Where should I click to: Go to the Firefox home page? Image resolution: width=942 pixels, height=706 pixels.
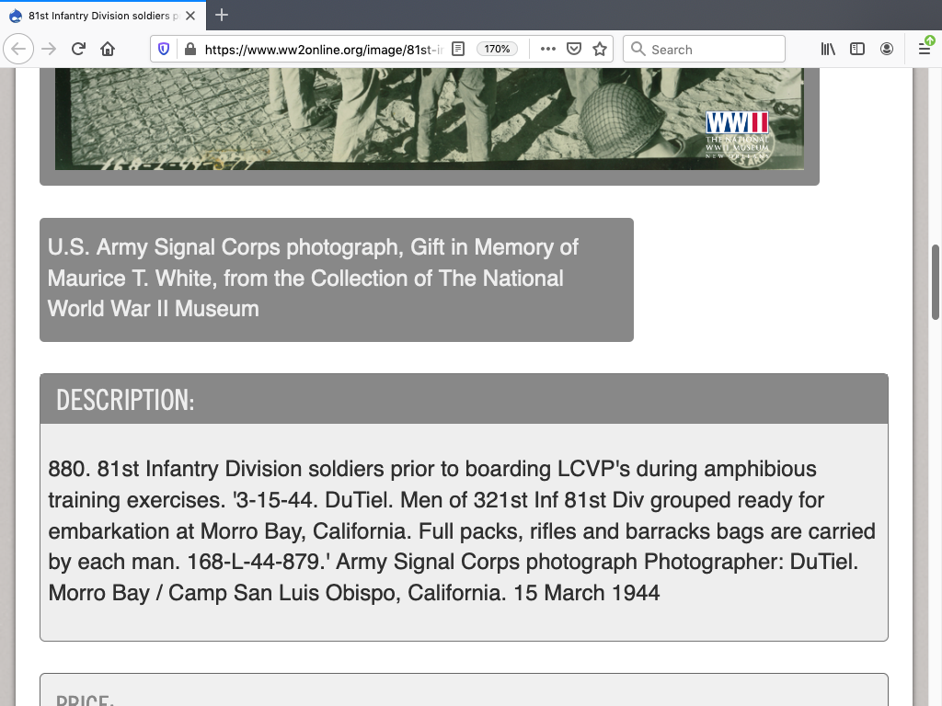[x=108, y=49]
